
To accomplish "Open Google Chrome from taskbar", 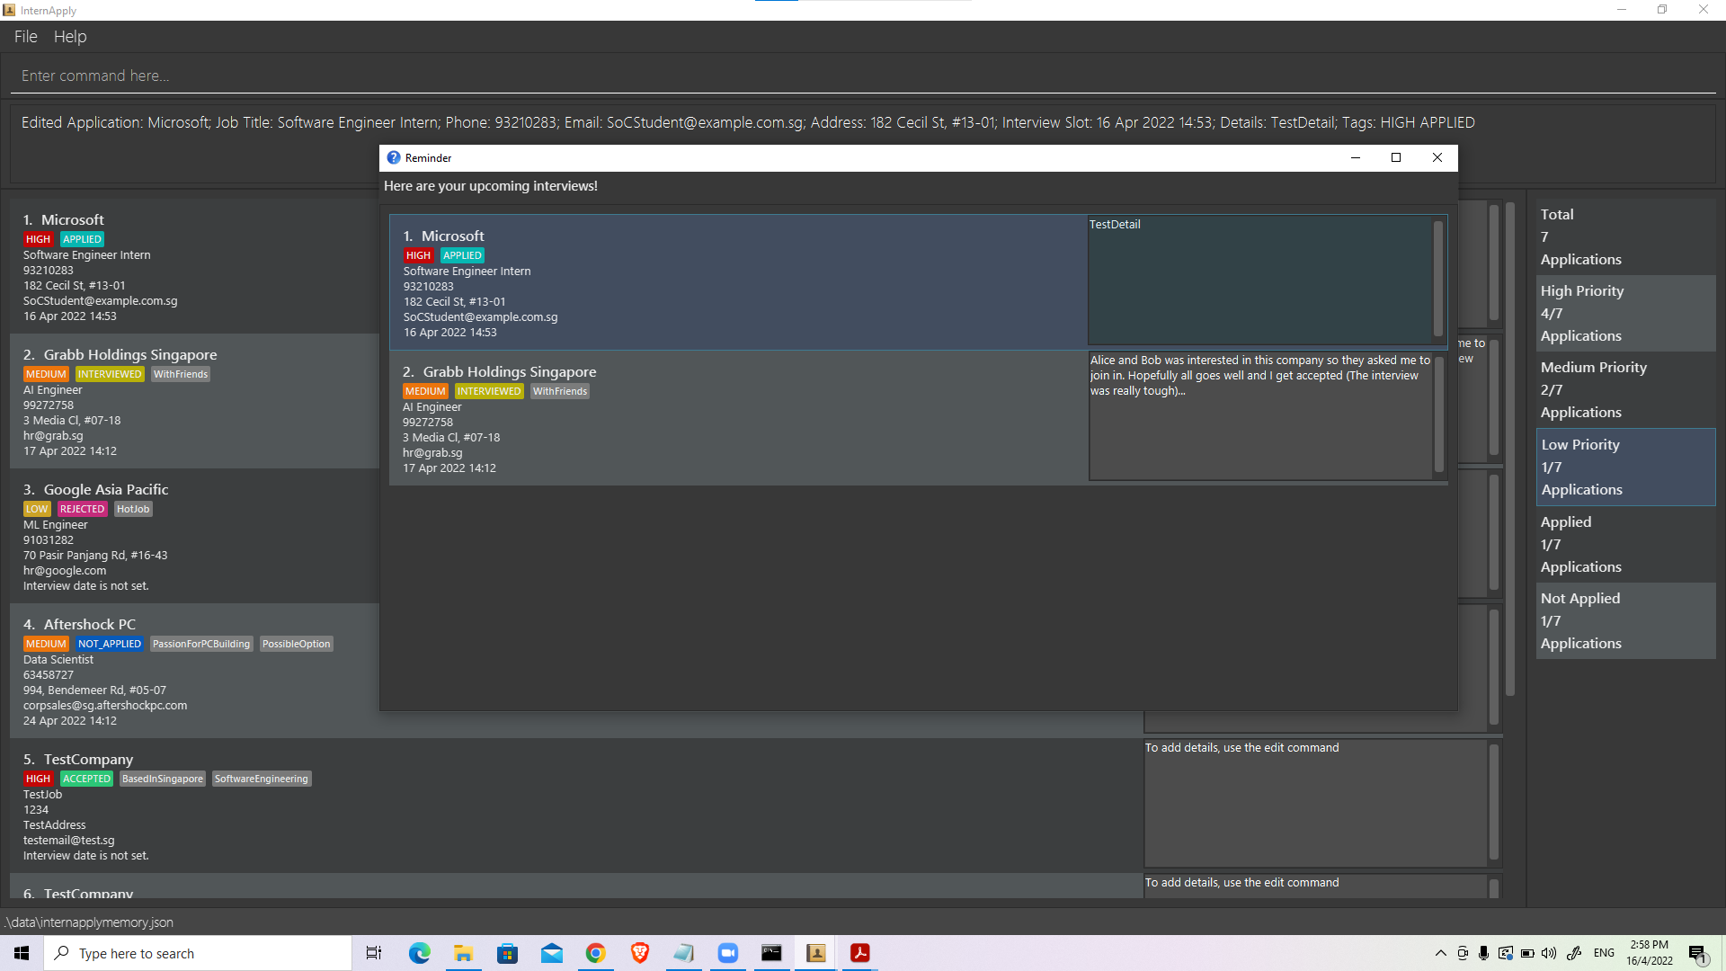I will click(595, 953).
